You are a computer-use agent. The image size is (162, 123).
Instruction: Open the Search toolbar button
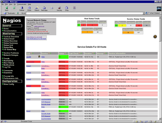tap(37, 9)
